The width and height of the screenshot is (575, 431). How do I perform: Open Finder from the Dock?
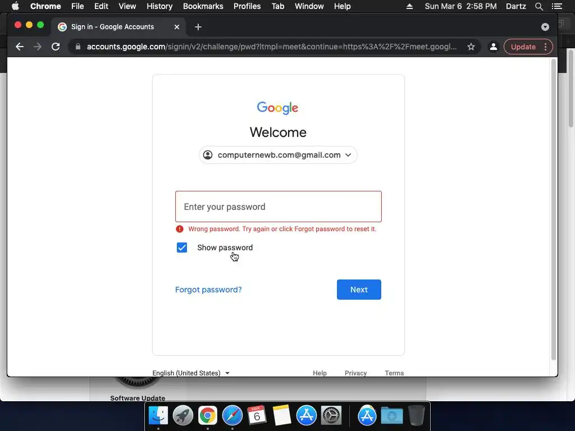tap(158, 415)
